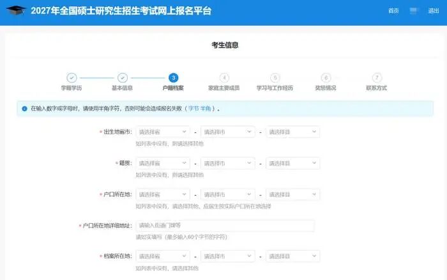The height and width of the screenshot is (280, 447).
Task: Jump to step 5 学习与工作经历 circle
Action: 275,77
